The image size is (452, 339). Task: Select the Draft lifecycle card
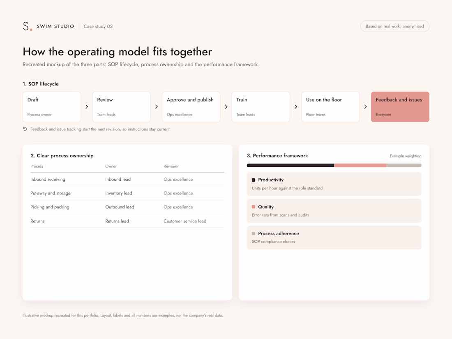pos(52,107)
